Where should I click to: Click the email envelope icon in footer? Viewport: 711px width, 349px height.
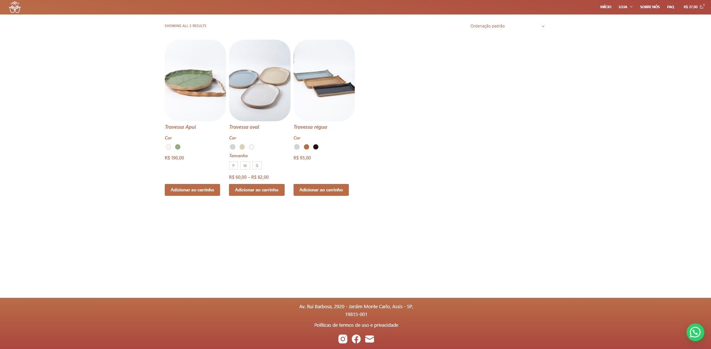point(370,339)
